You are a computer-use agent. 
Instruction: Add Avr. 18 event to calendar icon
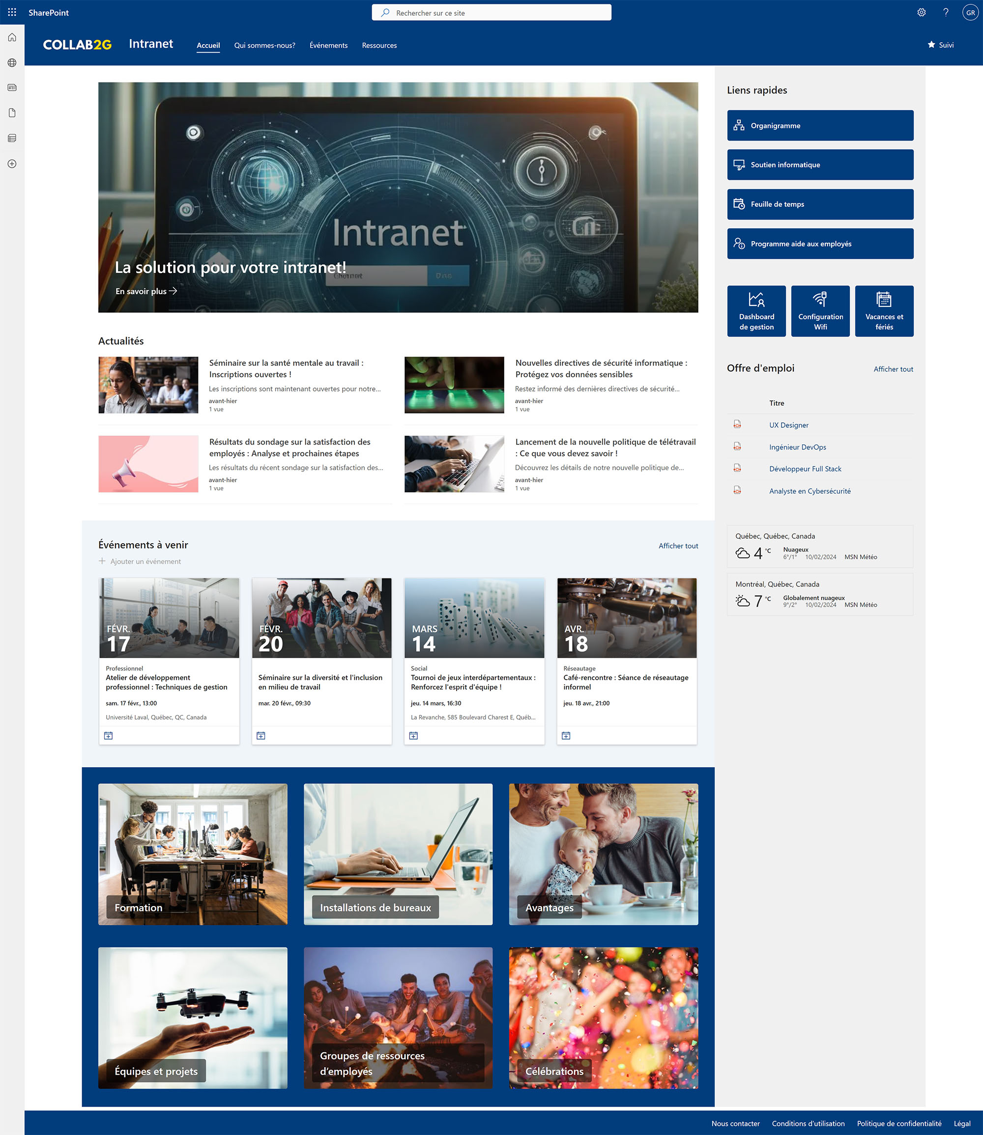pyautogui.click(x=566, y=736)
